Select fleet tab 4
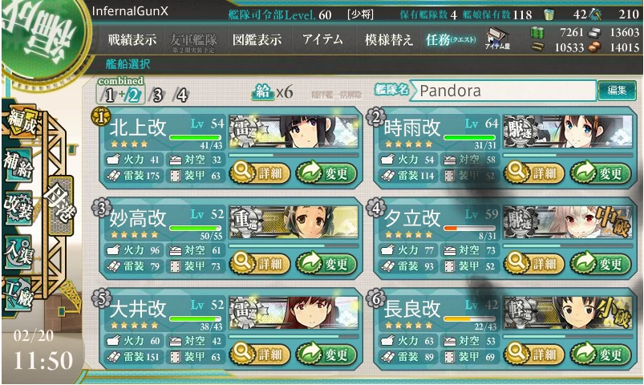 [x=181, y=95]
